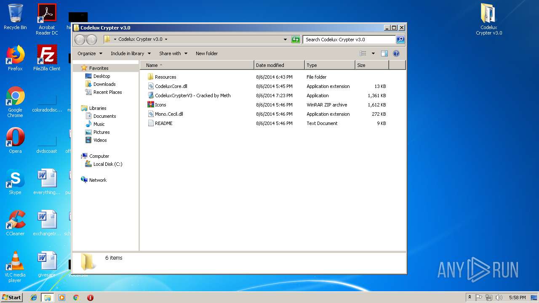Open Internet Explorer from taskbar
Viewport: 539px width, 303px height.
coord(34,298)
